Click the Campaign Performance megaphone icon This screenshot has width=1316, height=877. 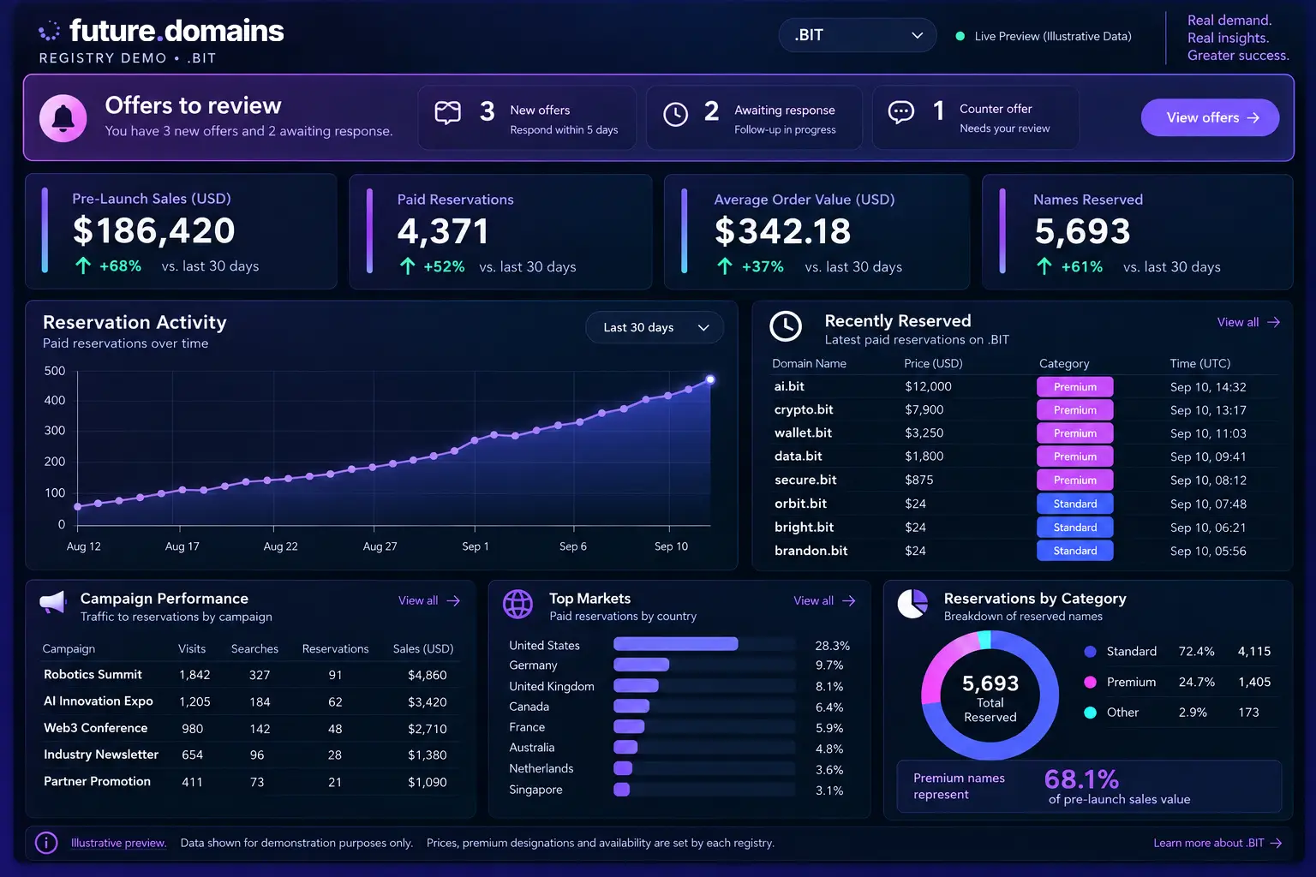[53, 602]
